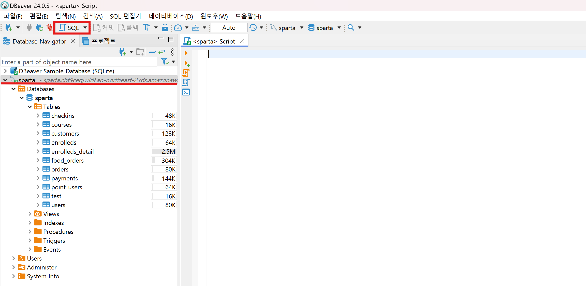Open SQL console terminal icon

tap(186, 92)
